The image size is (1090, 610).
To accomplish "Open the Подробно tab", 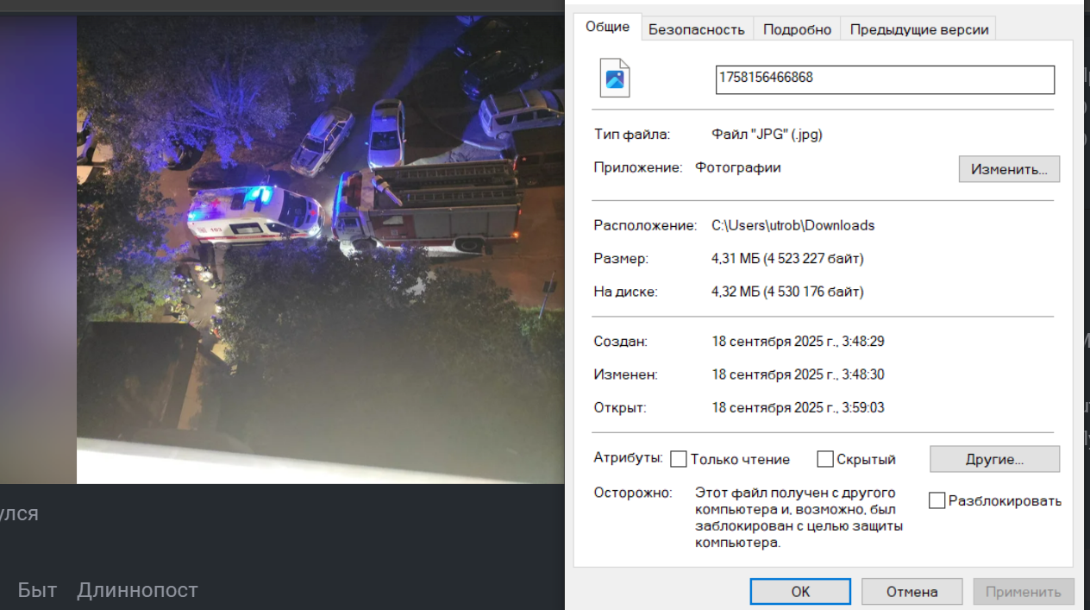I will (x=797, y=29).
